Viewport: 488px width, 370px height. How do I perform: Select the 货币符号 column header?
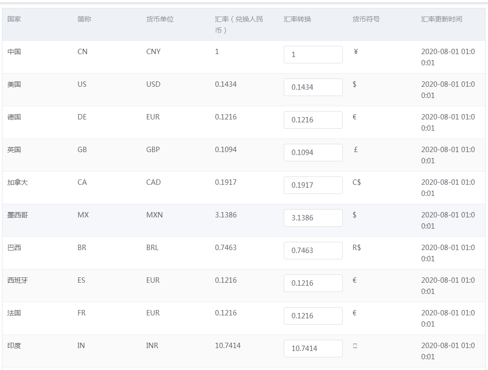click(x=366, y=19)
